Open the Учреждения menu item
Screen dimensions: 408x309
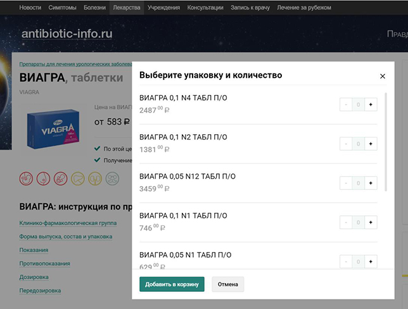coord(163,8)
